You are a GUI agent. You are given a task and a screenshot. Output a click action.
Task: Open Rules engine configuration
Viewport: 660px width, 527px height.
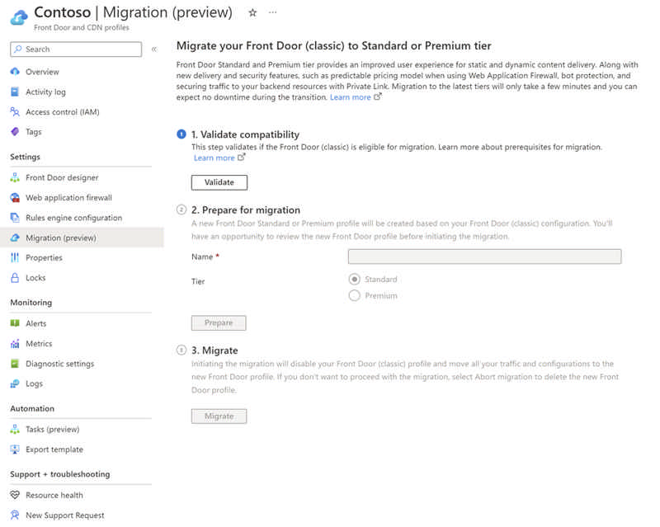pyautogui.click(x=73, y=218)
